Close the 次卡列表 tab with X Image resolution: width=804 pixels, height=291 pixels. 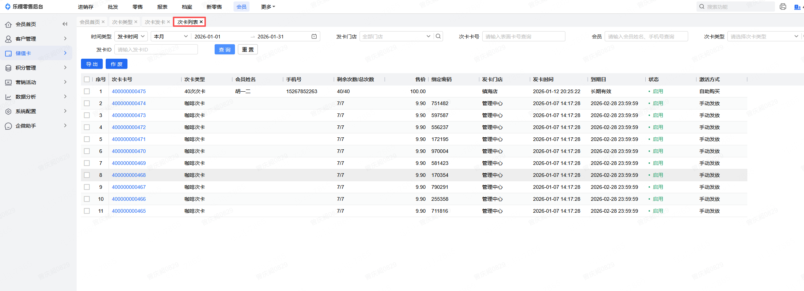pos(201,22)
